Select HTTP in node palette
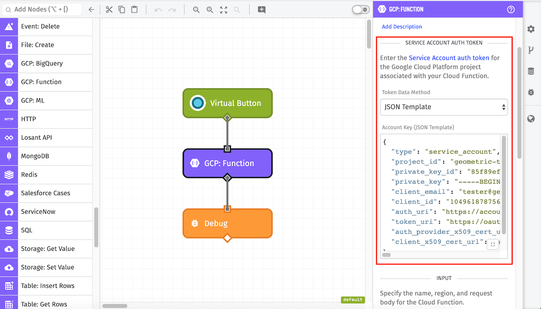Screen dimensions: 541x309 [x=46, y=119]
